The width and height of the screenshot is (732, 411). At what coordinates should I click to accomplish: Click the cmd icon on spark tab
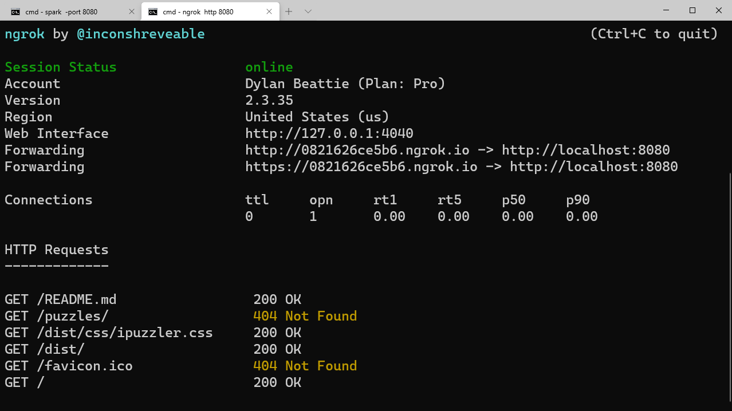click(x=15, y=11)
